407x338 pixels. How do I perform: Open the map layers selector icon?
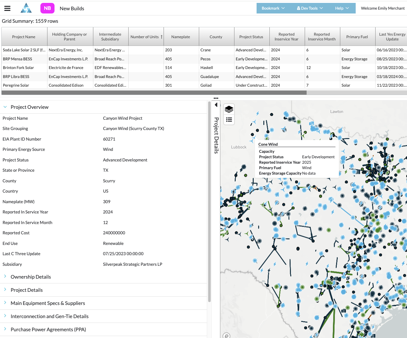coord(229,109)
